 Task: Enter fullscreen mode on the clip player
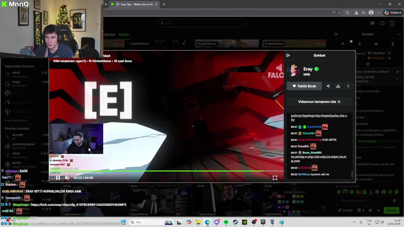tap(275, 178)
